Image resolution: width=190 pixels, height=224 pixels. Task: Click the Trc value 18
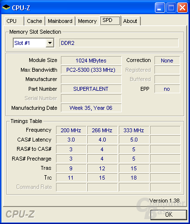click(x=134, y=178)
